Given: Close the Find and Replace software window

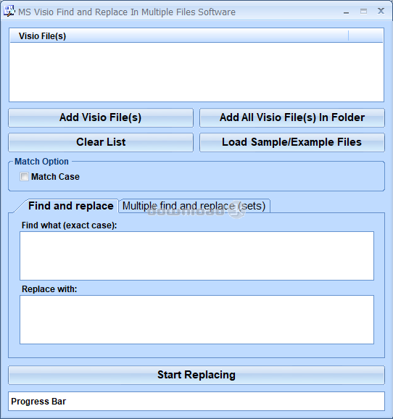Looking at the screenshot, I should pos(381,11).
